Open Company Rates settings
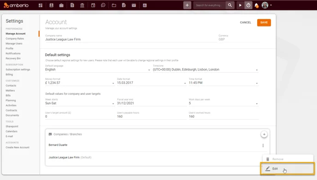The height and width of the screenshot is (180, 317). click(x=15, y=39)
